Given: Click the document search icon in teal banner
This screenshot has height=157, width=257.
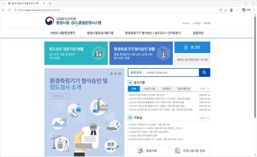Looking at the screenshot, I should pyautogui.click(x=98, y=53).
